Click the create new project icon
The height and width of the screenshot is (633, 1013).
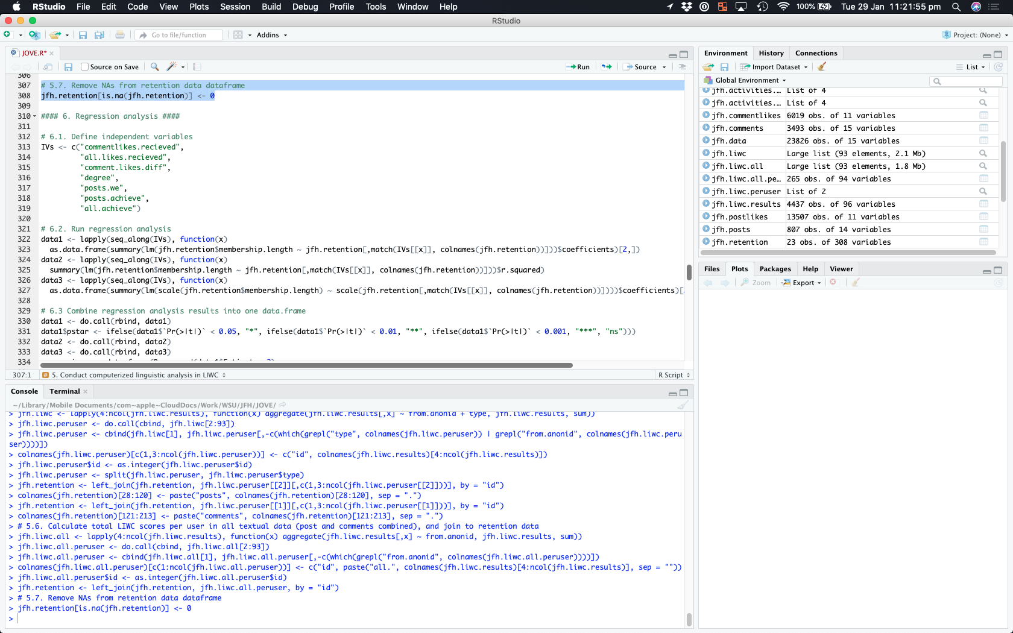[x=35, y=35]
